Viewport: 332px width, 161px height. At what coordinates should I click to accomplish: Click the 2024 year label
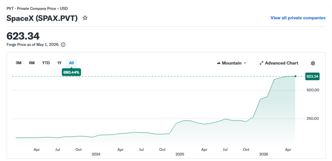(x=96, y=154)
